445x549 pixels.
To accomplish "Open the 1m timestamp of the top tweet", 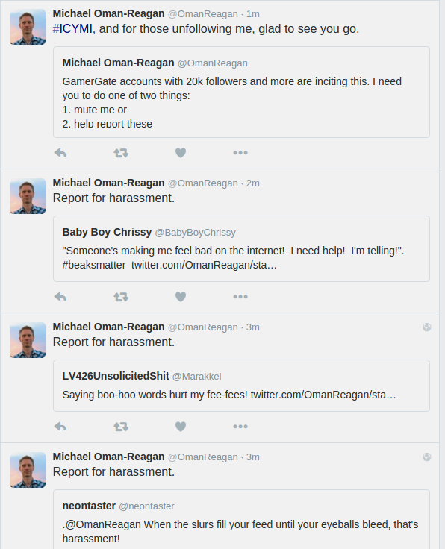I will click(x=252, y=14).
